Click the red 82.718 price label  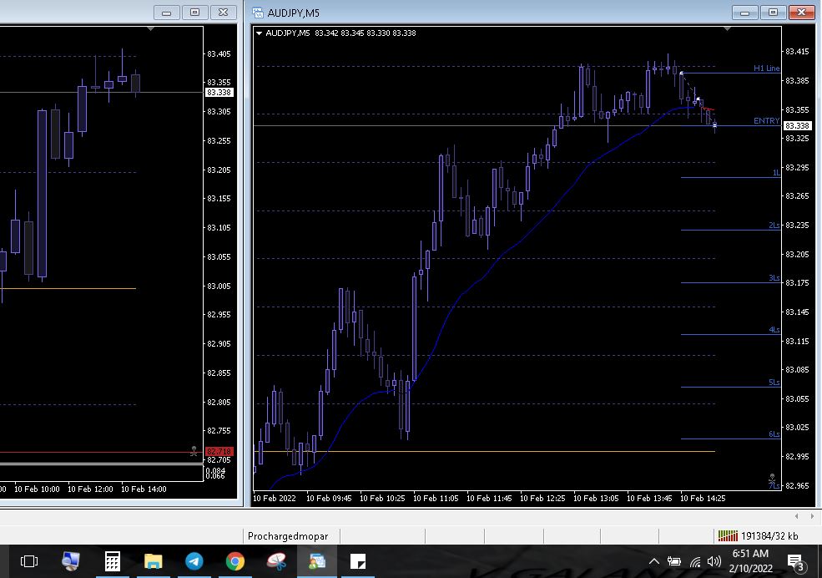[x=219, y=452]
